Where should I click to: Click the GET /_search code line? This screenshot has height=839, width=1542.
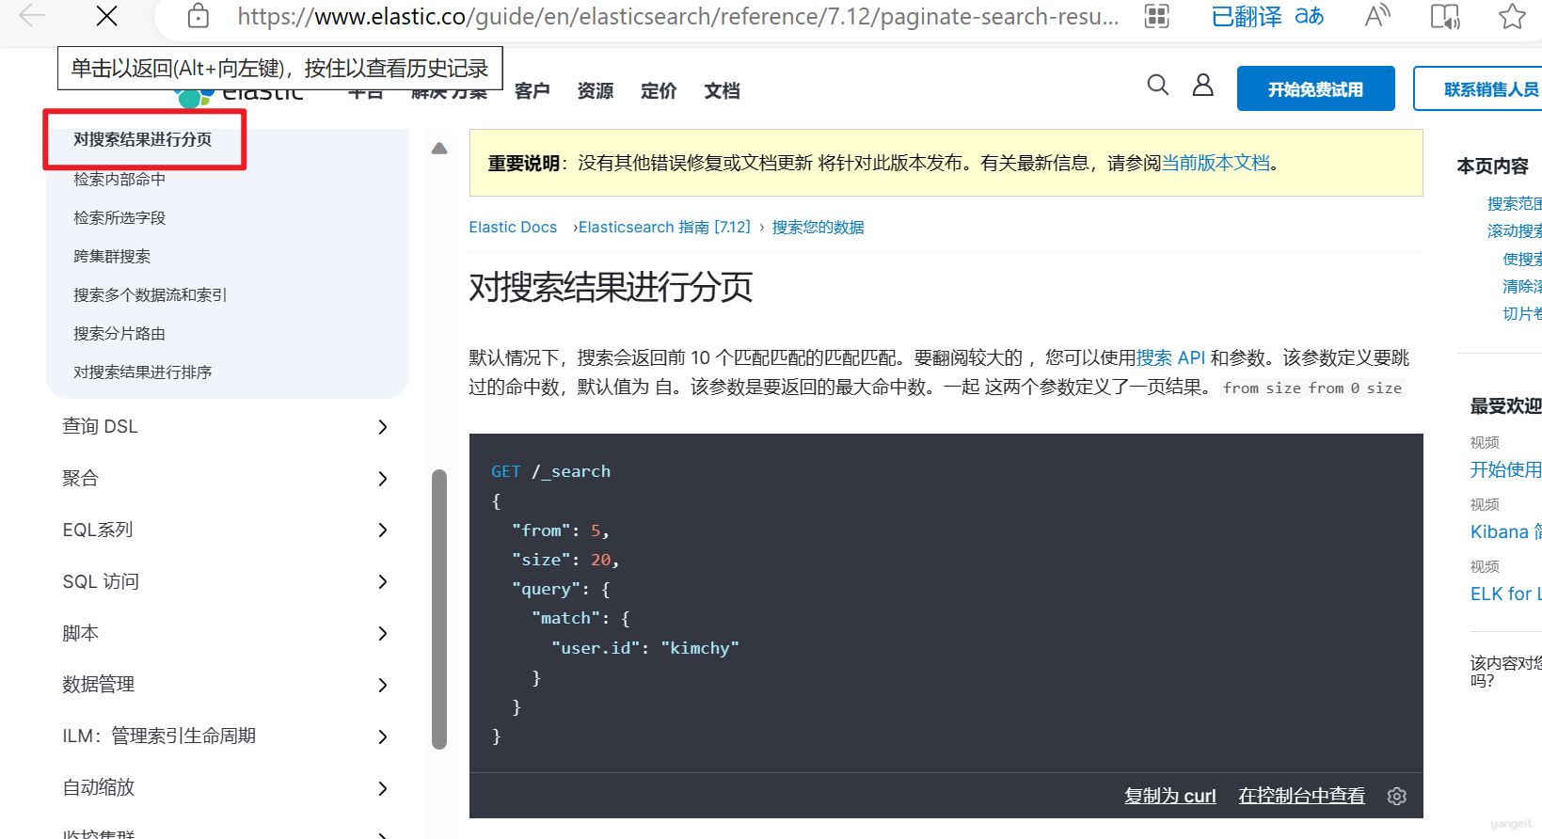pyautogui.click(x=550, y=471)
